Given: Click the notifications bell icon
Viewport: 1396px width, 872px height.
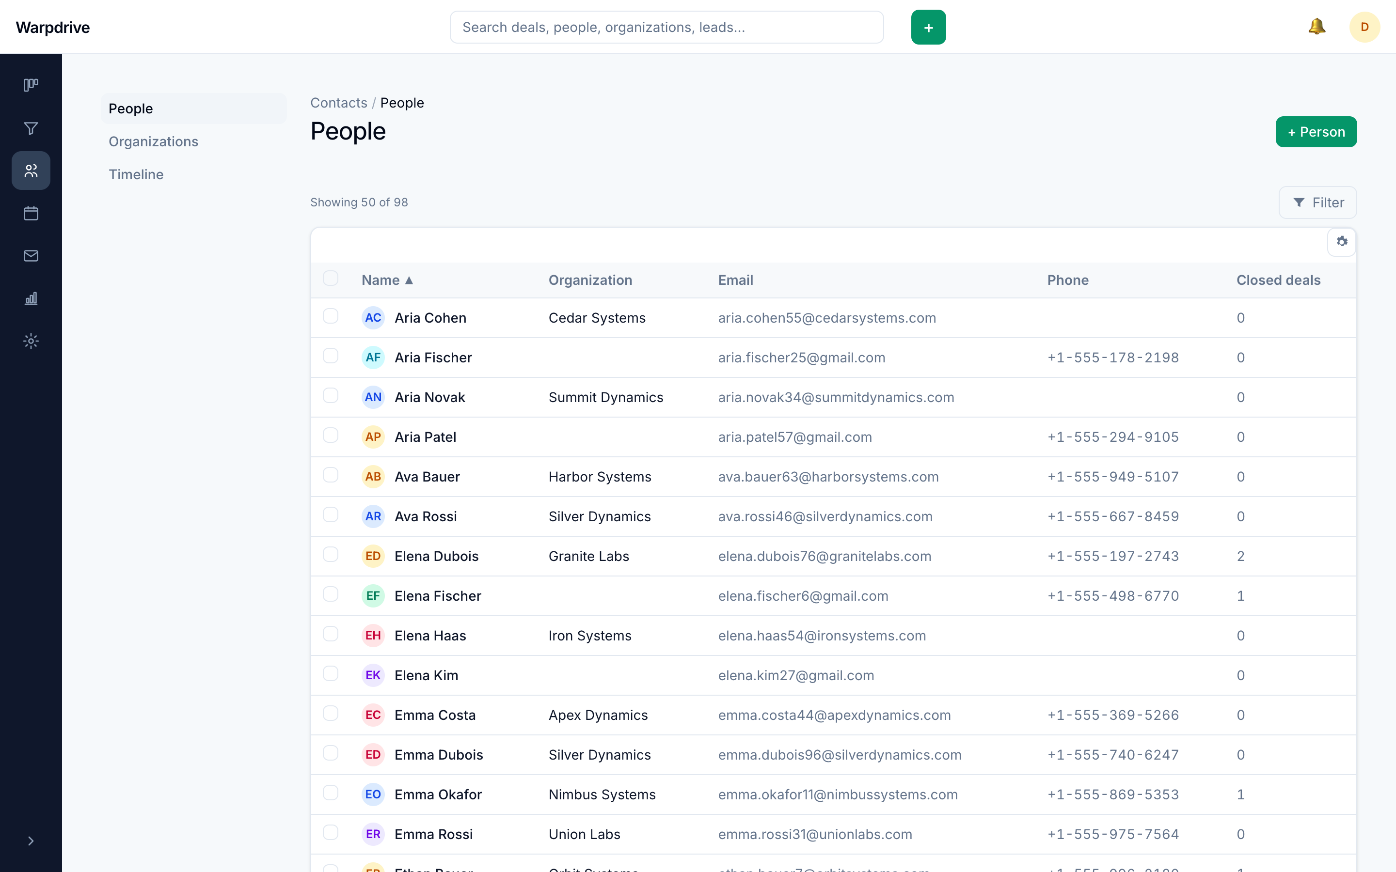Looking at the screenshot, I should pos(1317,27).
